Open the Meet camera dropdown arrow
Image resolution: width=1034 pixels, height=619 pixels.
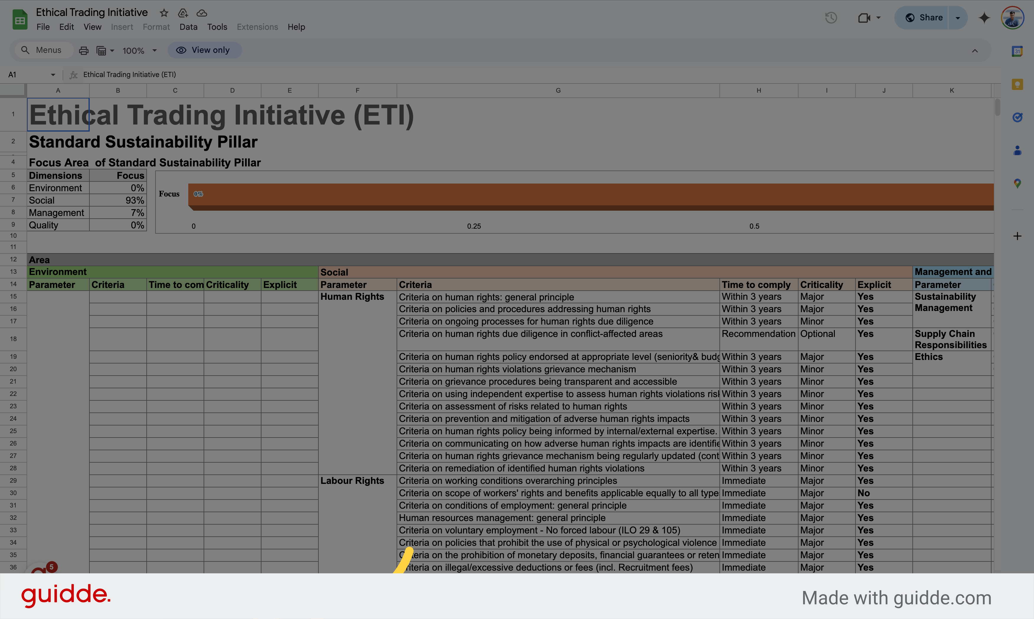click(878, 17)
